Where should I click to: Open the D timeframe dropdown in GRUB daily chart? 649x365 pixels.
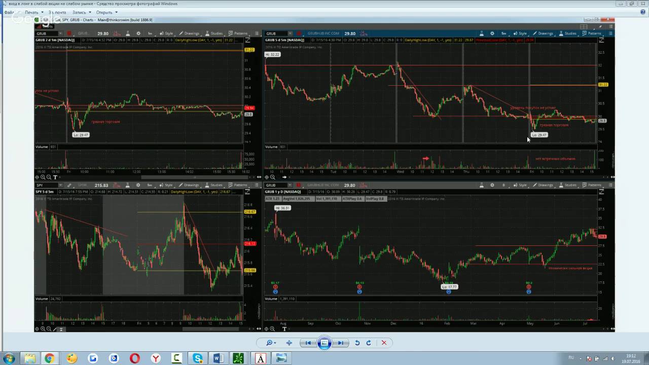(x=504, y=185)
